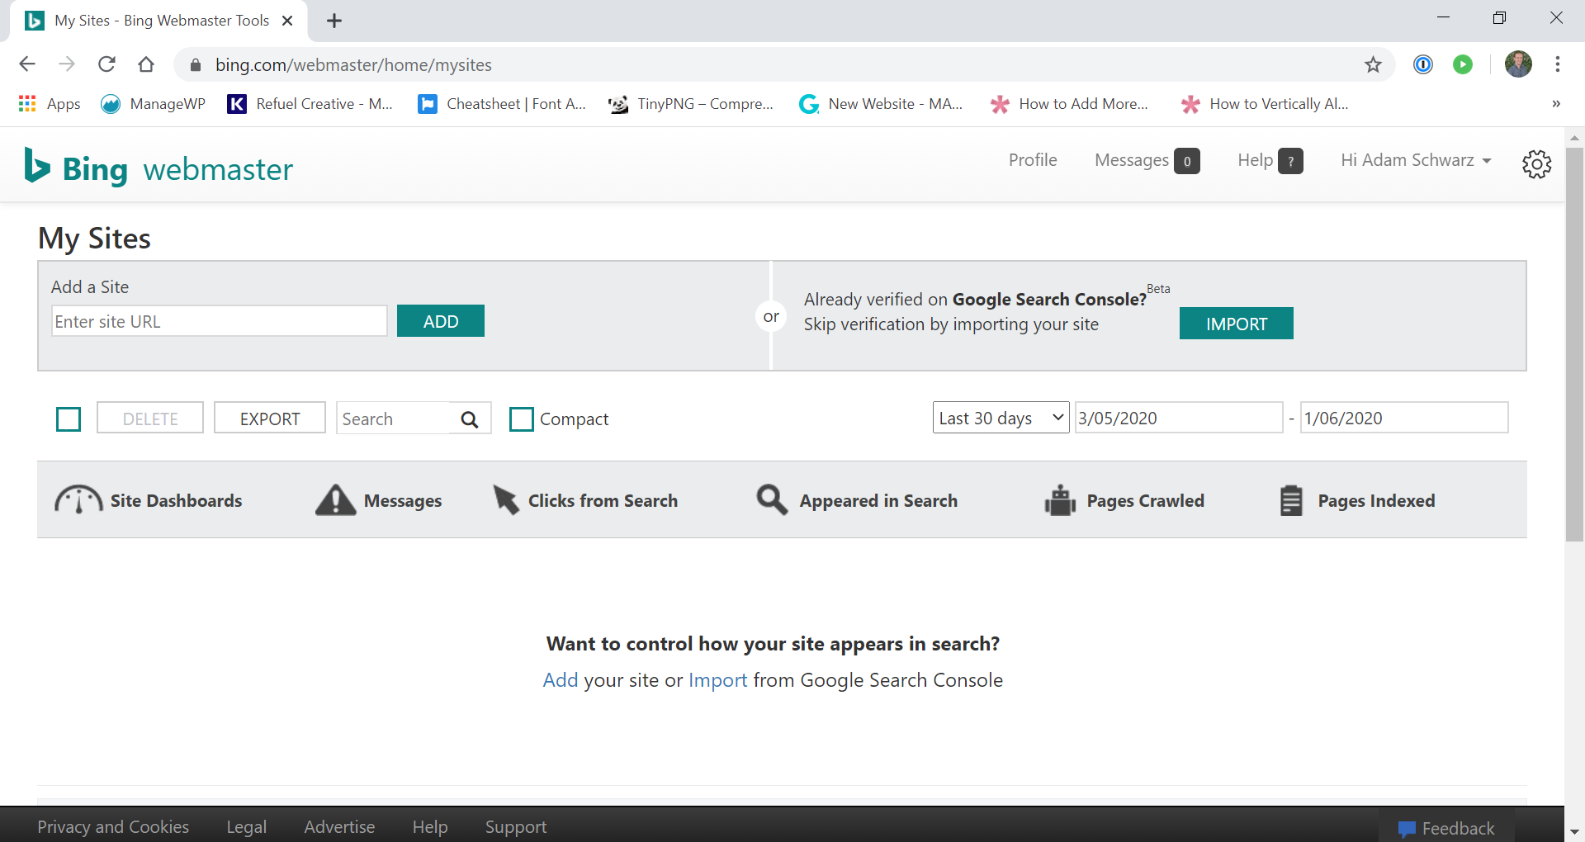Open the New Website bookmark
Viewport: 1585px width, 842px height.
(x=882, y=104)
